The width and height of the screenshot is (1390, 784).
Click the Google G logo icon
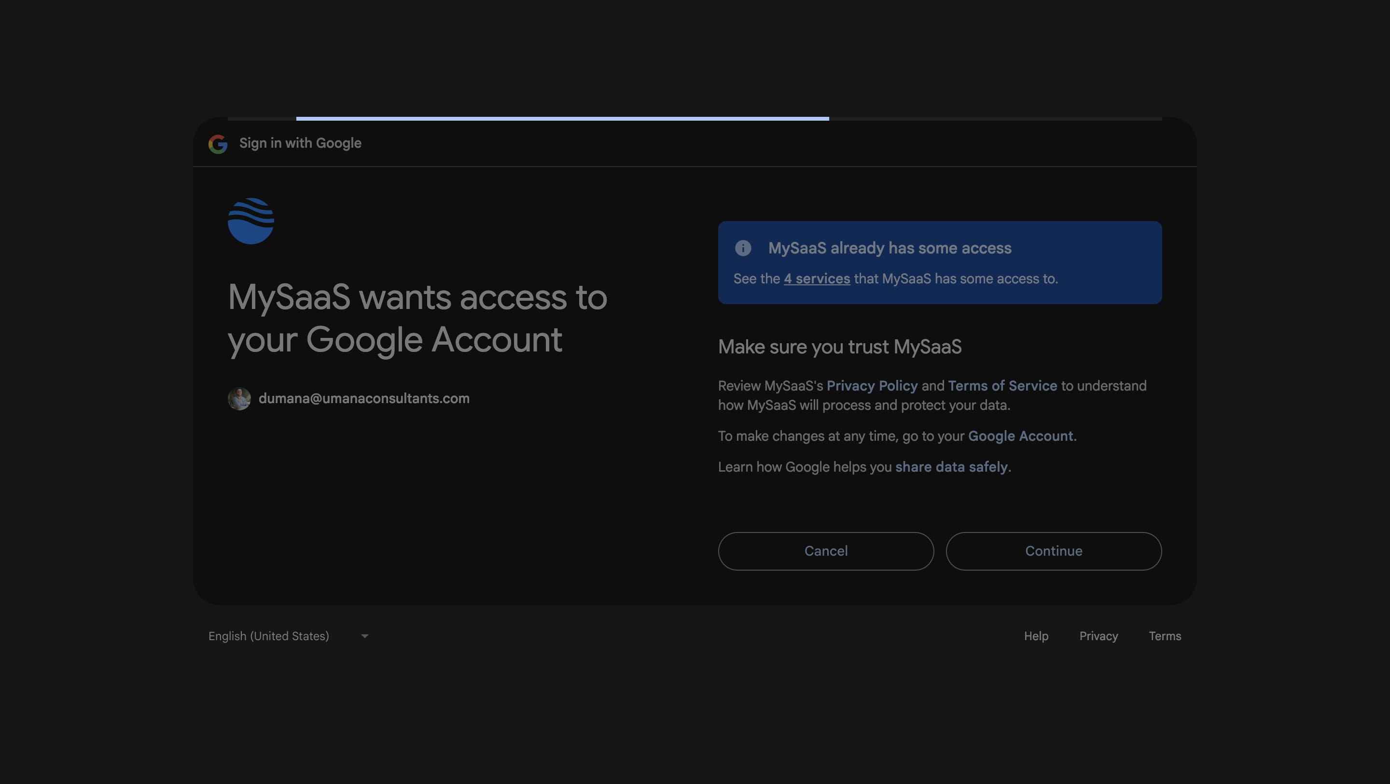[218, 144]
